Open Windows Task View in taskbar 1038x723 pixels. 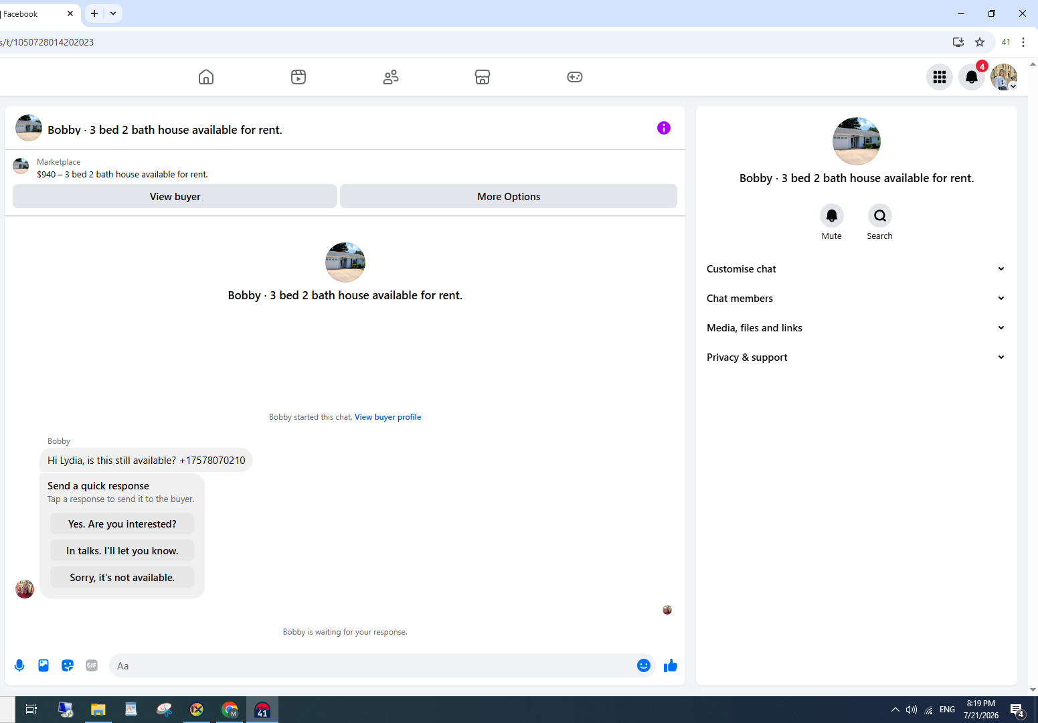[31, 710]
